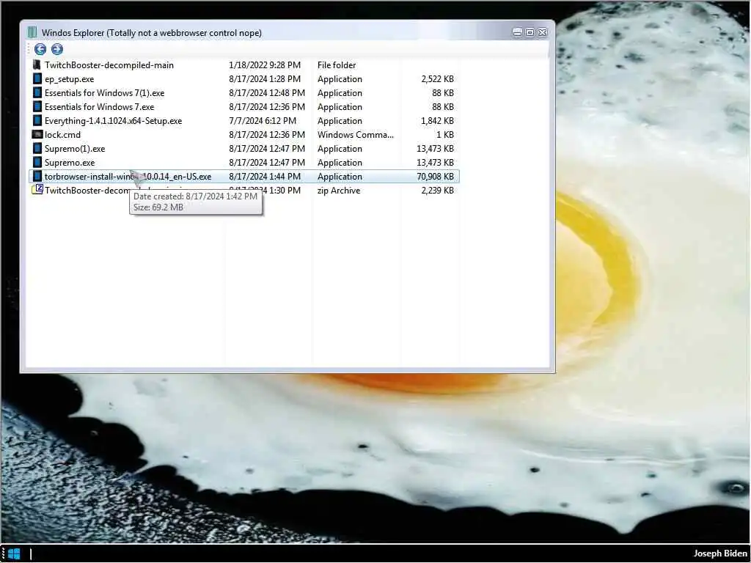Click the TwitchBooster zip file name
Viewport: 751px width, 563px height.
pyautogui.click(x=87, y=190)
